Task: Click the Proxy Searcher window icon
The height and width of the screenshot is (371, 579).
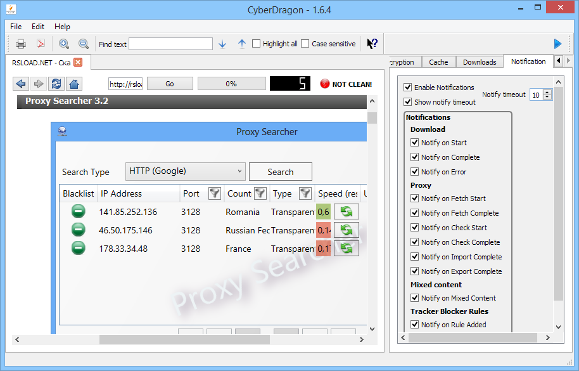Action: click(x=63, y=131)
